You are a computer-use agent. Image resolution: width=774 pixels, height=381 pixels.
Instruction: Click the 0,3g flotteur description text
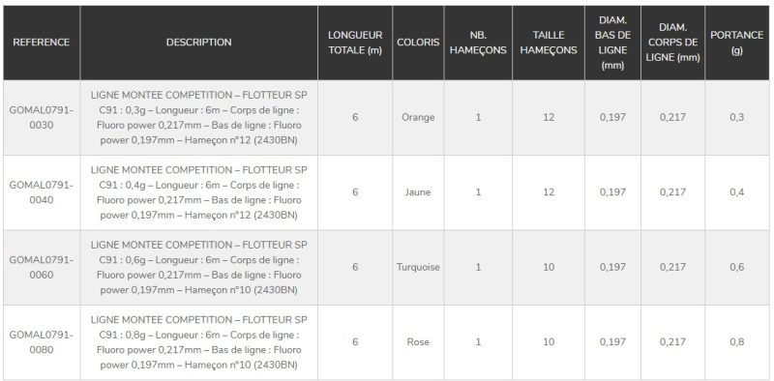[x=199, y=117]
